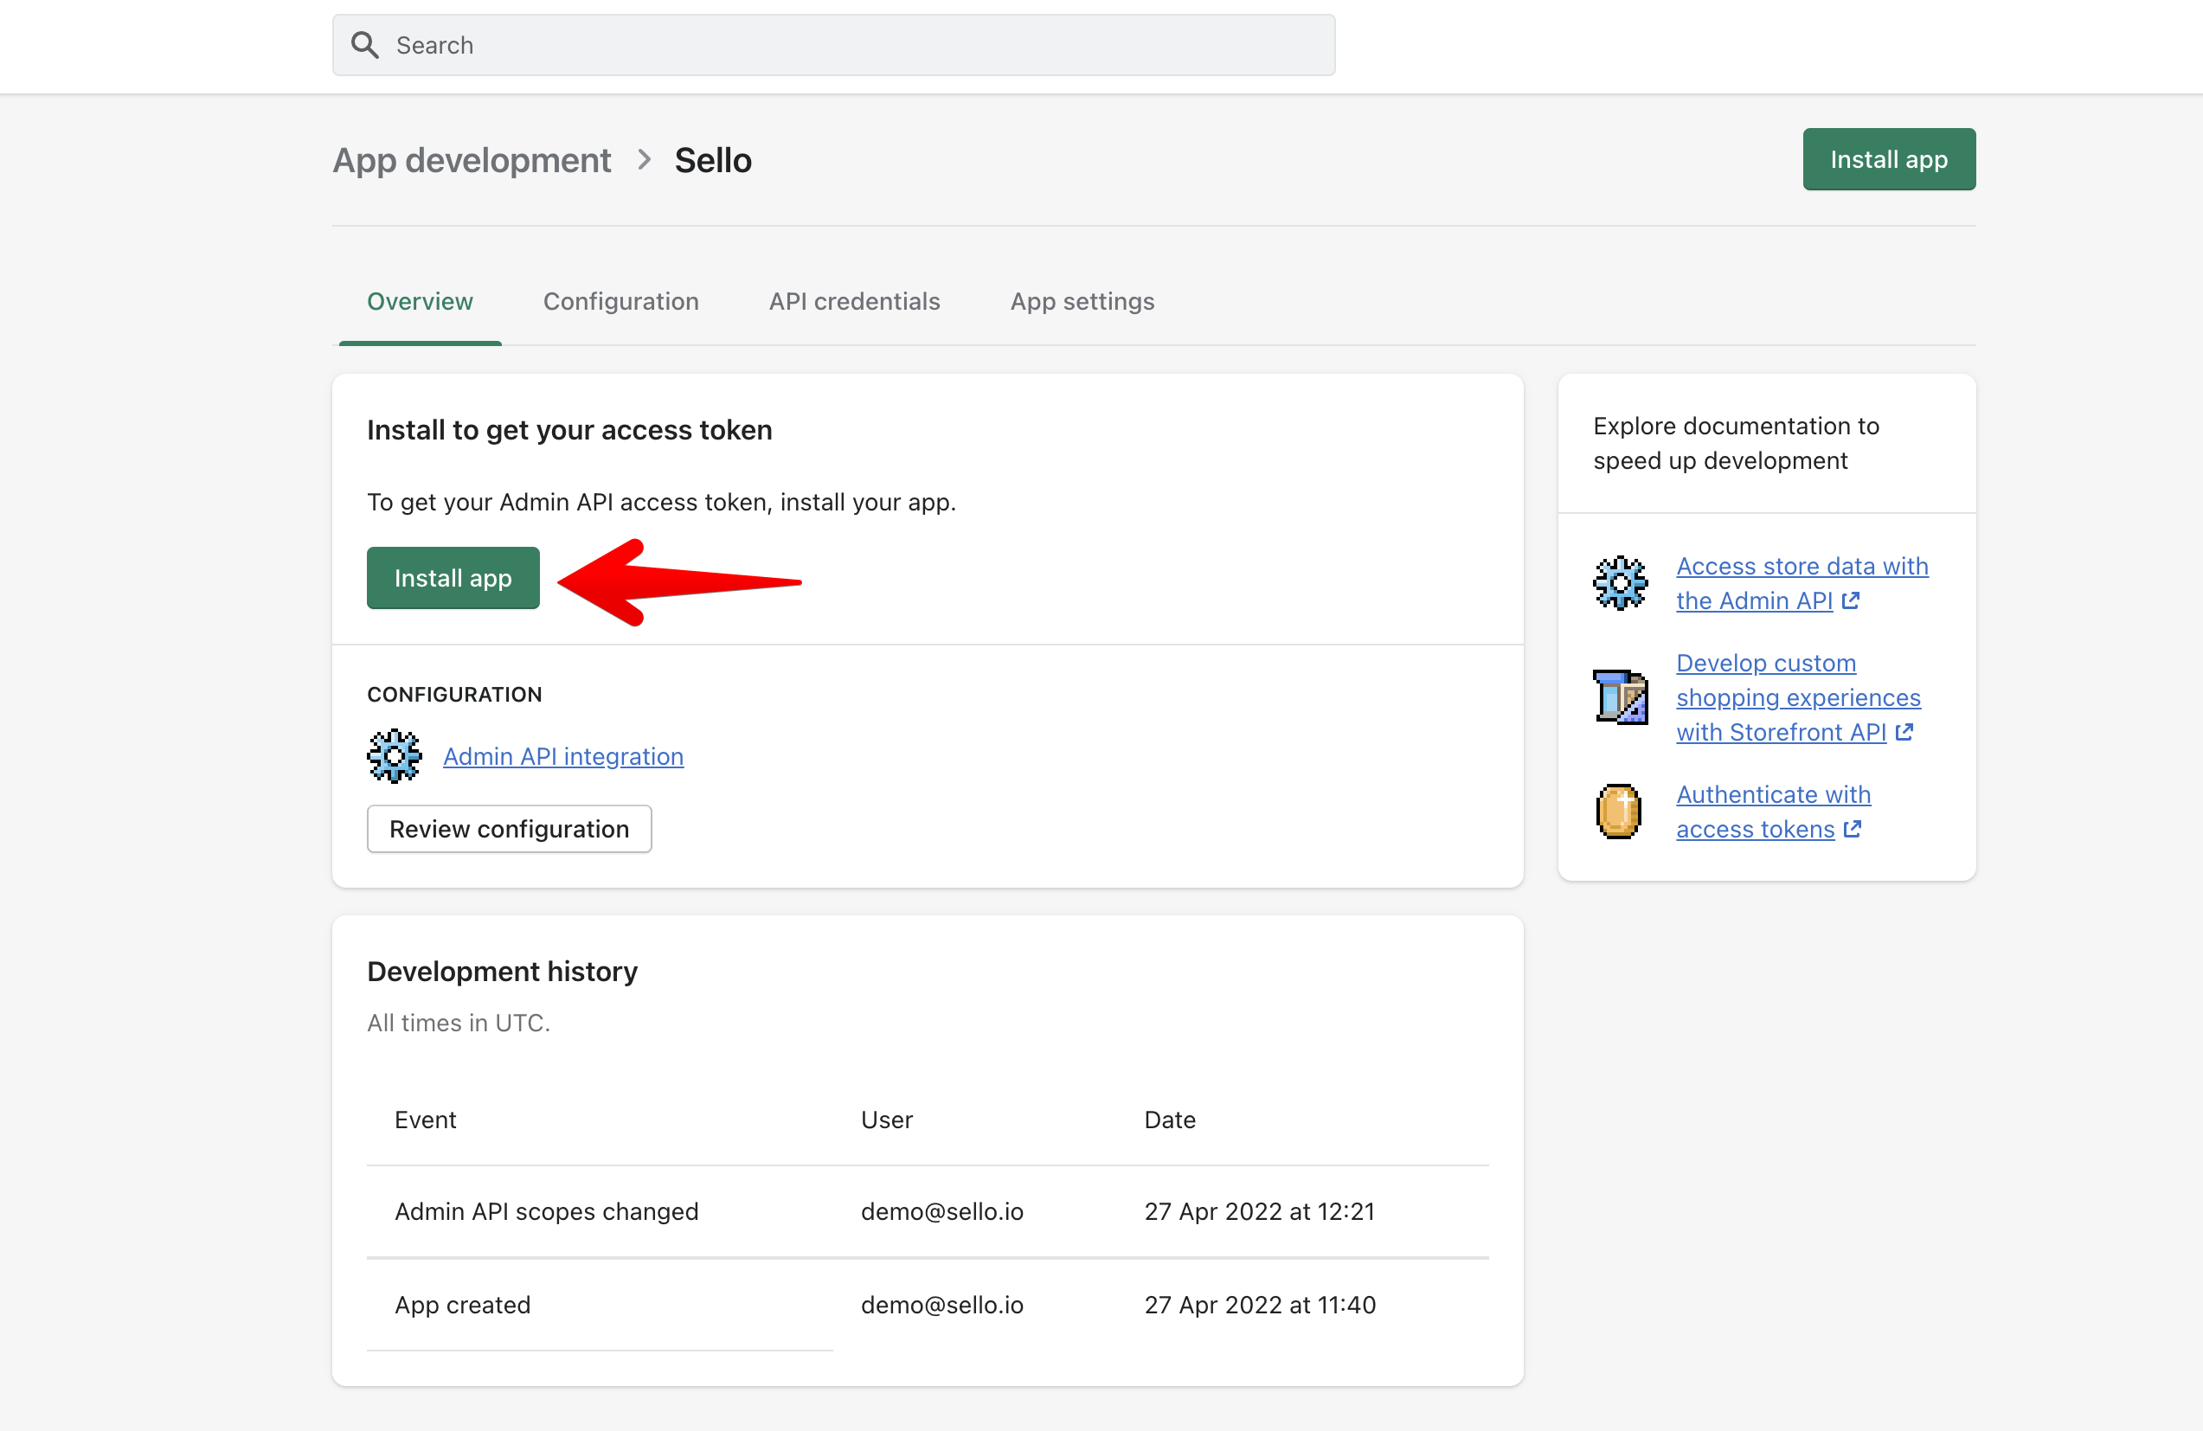
Task: Click external link icon after 'with Storefront API'
Action: coord(1904,733)
